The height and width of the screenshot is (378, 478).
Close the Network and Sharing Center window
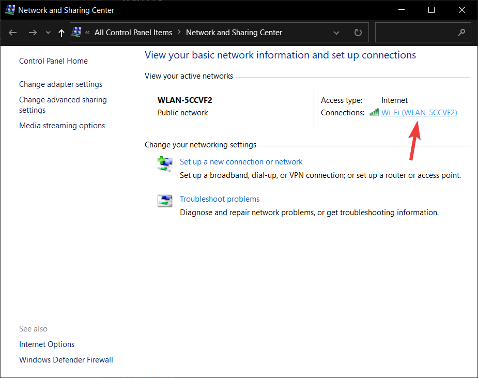[x=462, y=10]
